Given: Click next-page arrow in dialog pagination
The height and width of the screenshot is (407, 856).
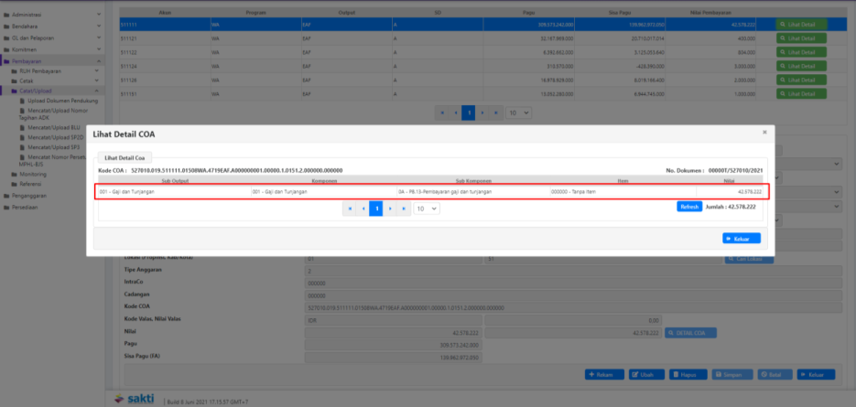Looking at the screenshot, I should coord(389,209).
